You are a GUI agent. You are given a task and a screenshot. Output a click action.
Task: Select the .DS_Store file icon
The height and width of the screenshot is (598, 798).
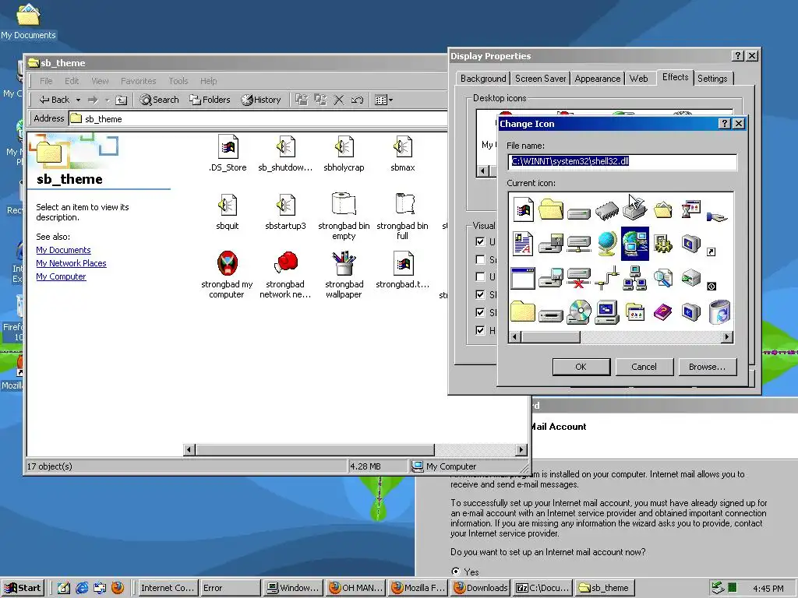228,153
